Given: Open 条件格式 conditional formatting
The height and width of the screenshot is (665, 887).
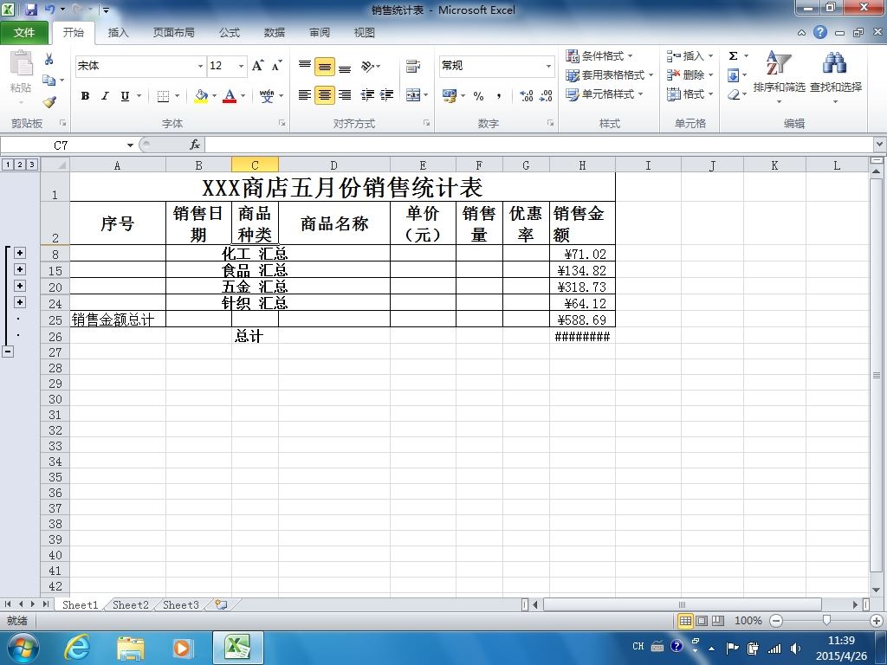Looking at the screenshot, I should [x=599, y=56].
